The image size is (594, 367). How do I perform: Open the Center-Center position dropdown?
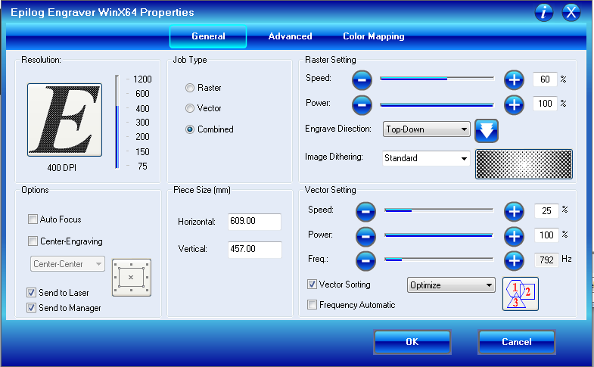pos(67,264)
